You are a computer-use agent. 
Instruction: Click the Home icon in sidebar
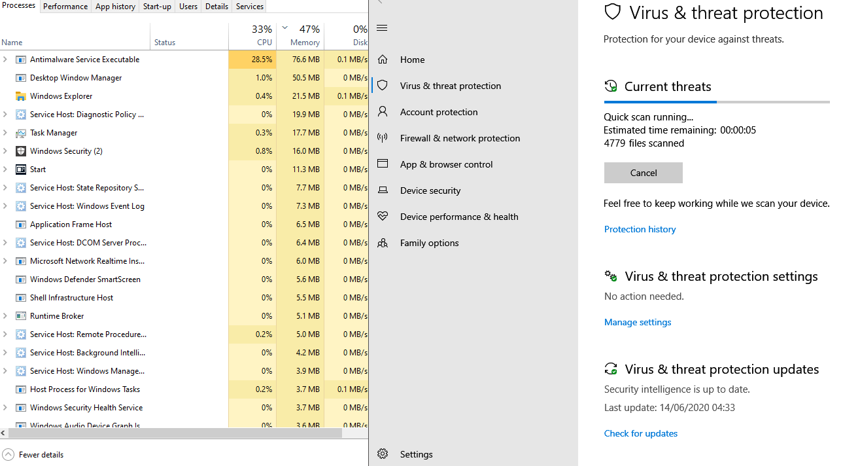[383, 60]
